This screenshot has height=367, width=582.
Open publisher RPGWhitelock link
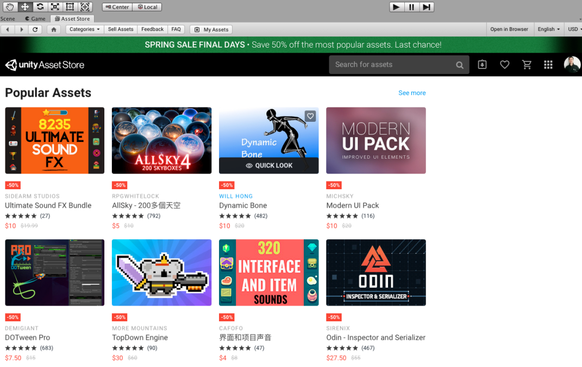click(x=135, y=196)
